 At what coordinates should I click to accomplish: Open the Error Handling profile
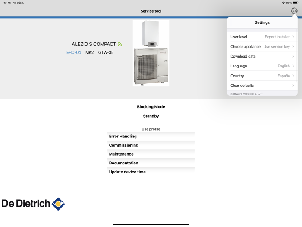pyautogui.click(x=151, y=136)
